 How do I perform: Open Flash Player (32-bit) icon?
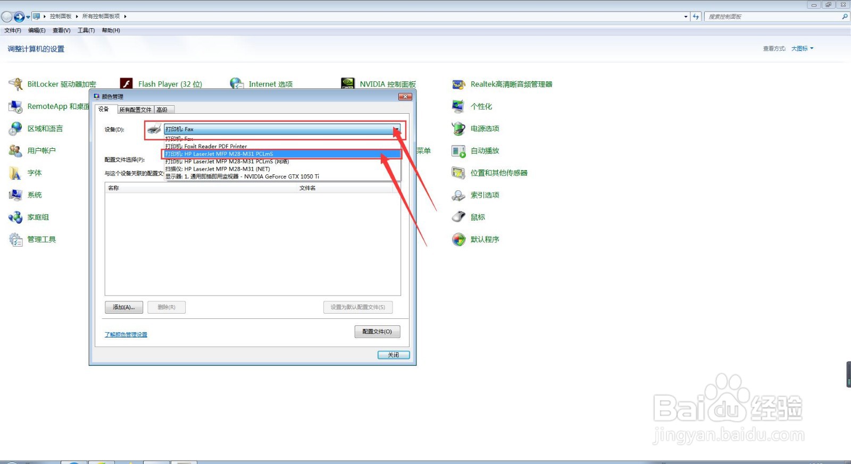(x=126, y=84)
